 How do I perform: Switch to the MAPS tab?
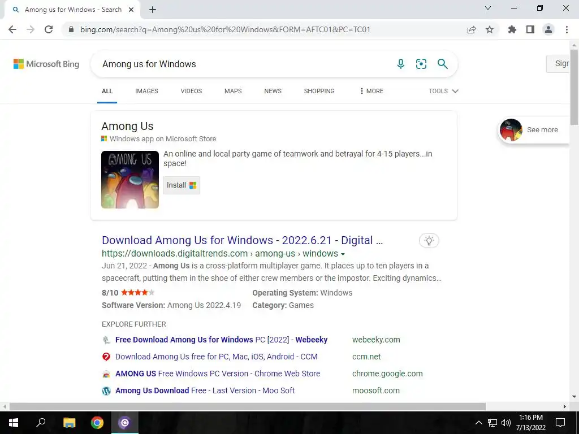(233, 91)
